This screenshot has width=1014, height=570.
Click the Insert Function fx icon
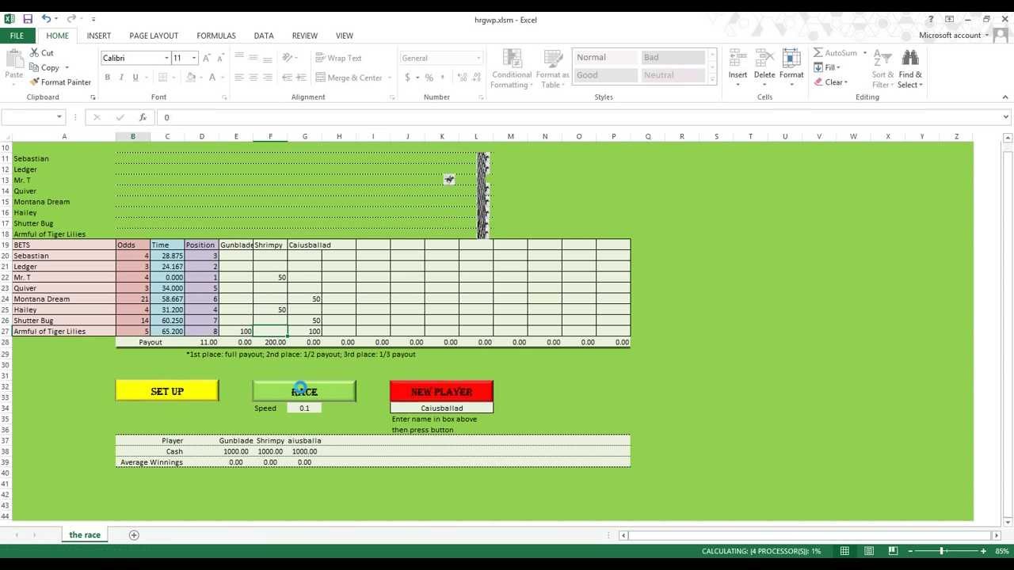pyautogui.click(x=143, y=117)
